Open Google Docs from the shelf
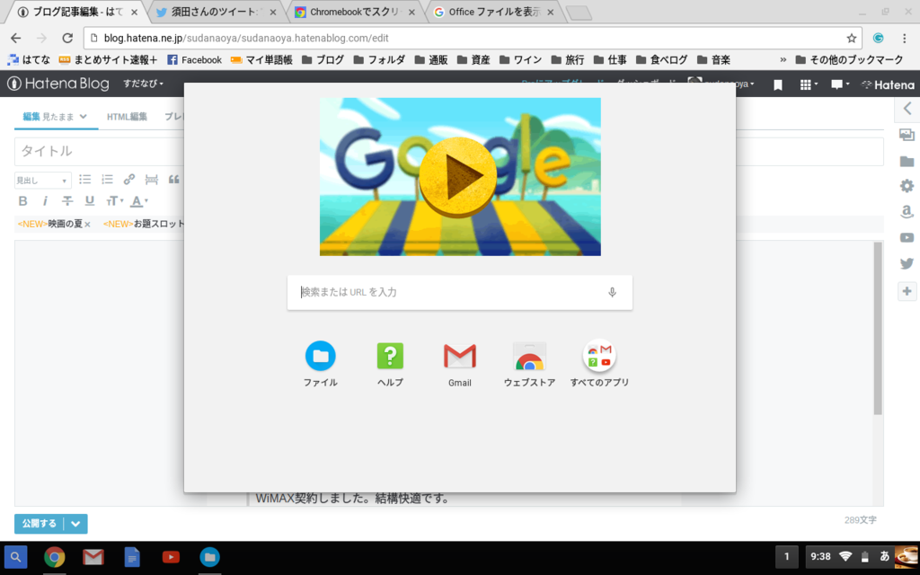The height and width of the screenshot is (575, 920). (132, 557)
